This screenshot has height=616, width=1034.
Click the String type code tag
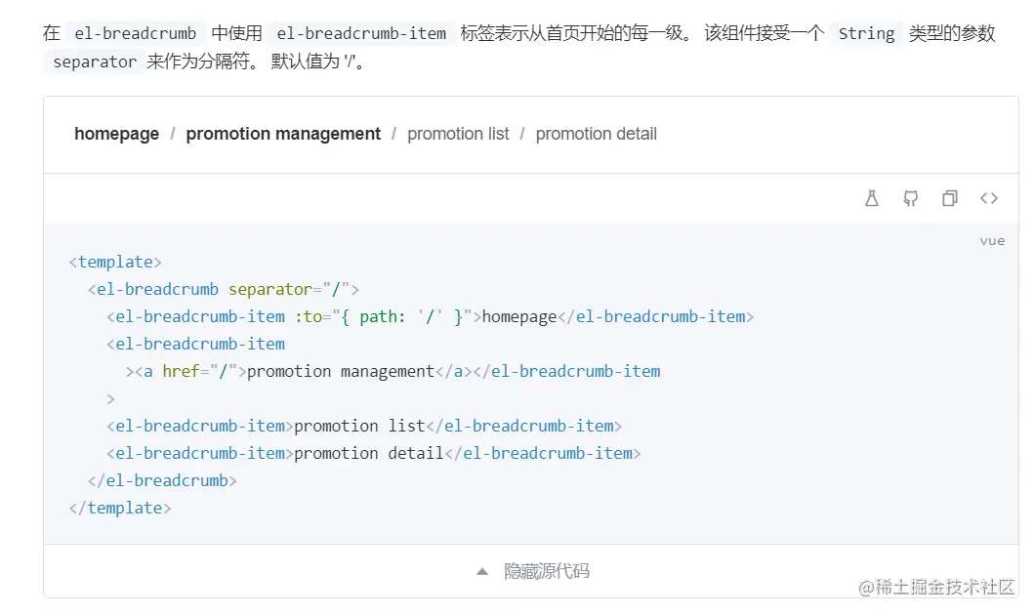coord(866,33)
